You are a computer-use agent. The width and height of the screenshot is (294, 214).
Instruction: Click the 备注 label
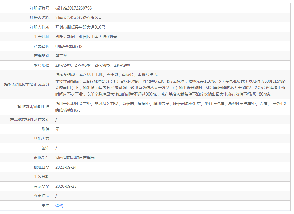(45, 148)
